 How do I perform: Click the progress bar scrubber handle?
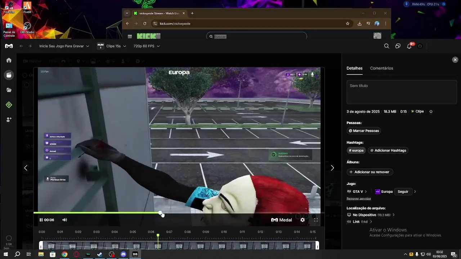(161, 213)
